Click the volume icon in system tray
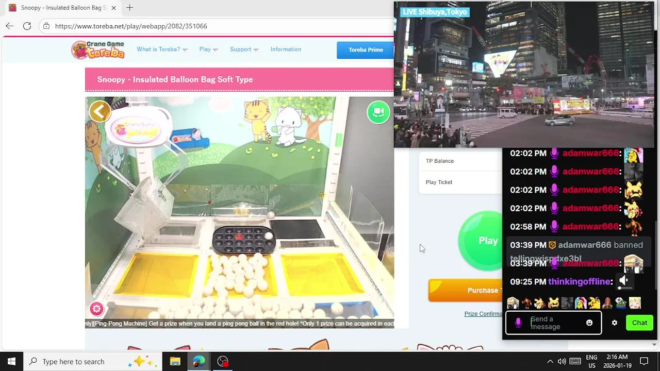 [x=562, y=361]
